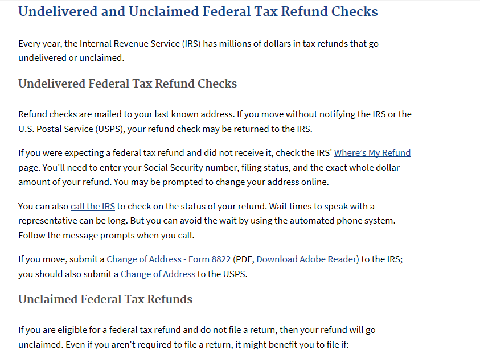
Task: Open Change of Address - Form 8822 link
Action: 168,259
